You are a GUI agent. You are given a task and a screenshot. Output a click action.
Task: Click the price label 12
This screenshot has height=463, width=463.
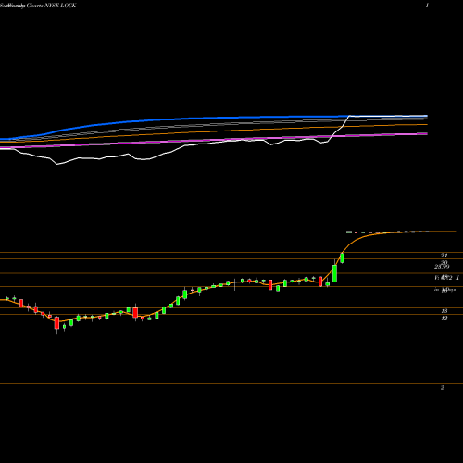pos(444,318)
